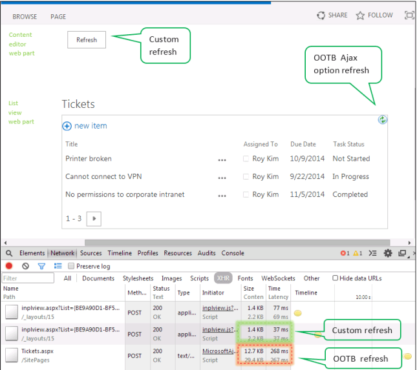Click MicrosoftAj... initiator link
This screenshot has width=417, height=370.
click(220, 351)
